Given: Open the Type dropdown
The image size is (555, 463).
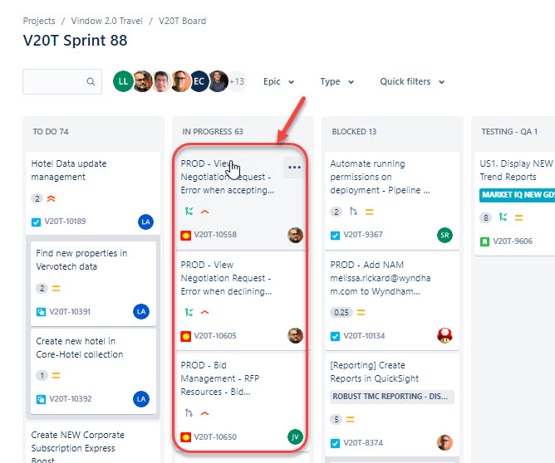Looking at the screenshot, I should (337, 81).
